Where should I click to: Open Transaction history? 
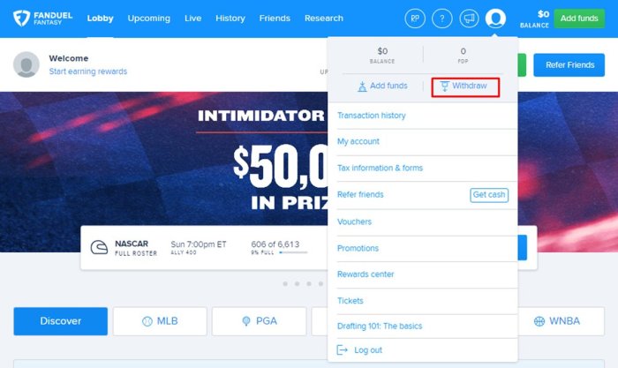(372, 116)
